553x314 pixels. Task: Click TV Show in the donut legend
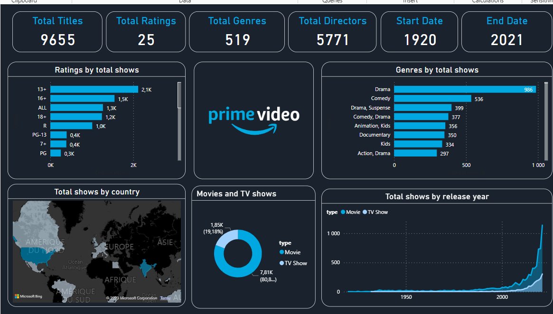[x=293, y=263]
